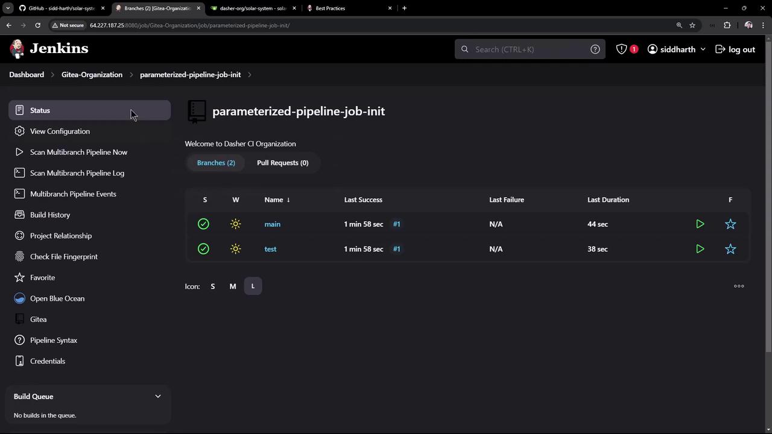Click the Jenkins logo
The height and width of the screenshot is (434, 772).
49,49
